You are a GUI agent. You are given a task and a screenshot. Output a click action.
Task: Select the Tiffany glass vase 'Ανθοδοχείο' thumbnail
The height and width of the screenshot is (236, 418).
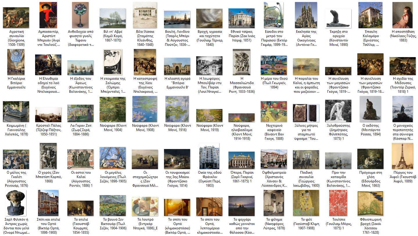pyautogui.click(x=81, y=15)
